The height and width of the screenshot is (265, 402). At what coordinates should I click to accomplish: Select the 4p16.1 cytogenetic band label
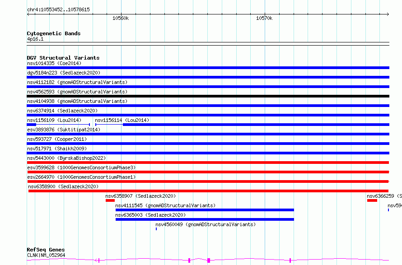pyautogui.click(x=35, y=39)
